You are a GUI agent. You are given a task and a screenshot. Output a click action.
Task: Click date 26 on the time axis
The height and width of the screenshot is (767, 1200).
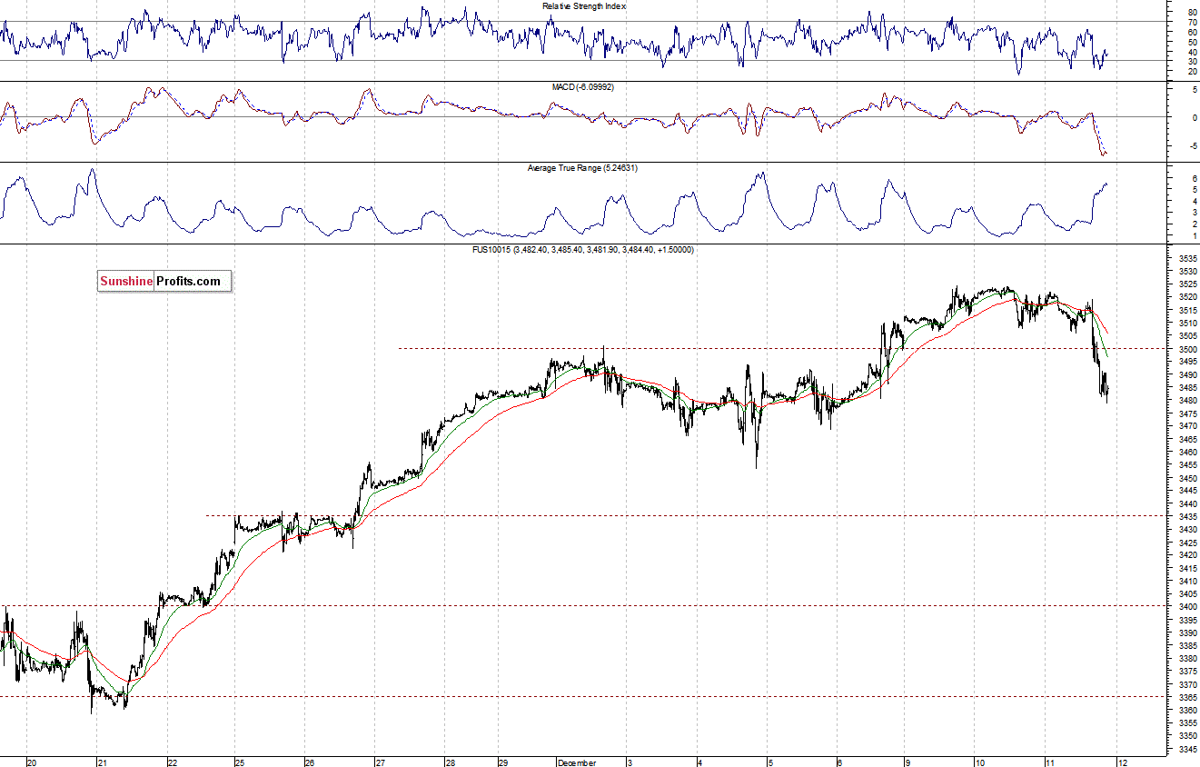310,763
